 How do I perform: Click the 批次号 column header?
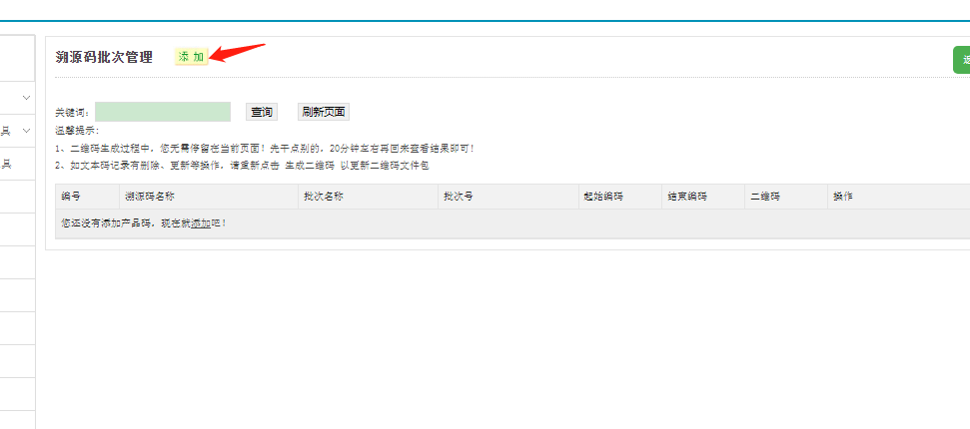459,197
